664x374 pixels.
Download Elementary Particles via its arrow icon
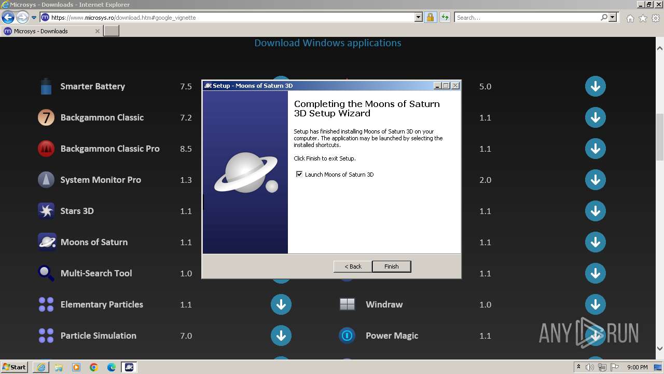point(281,304)
